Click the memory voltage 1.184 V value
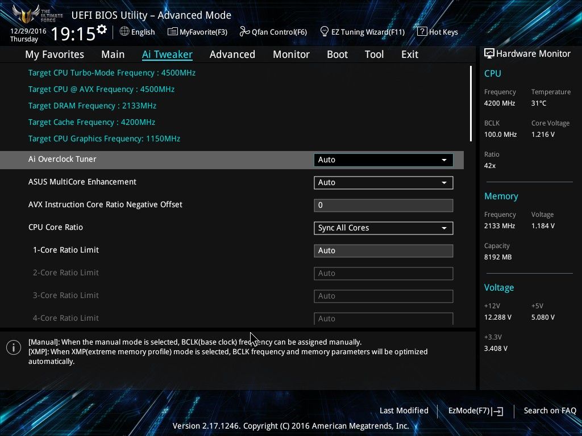582x436 pixels. click(543, 226)
